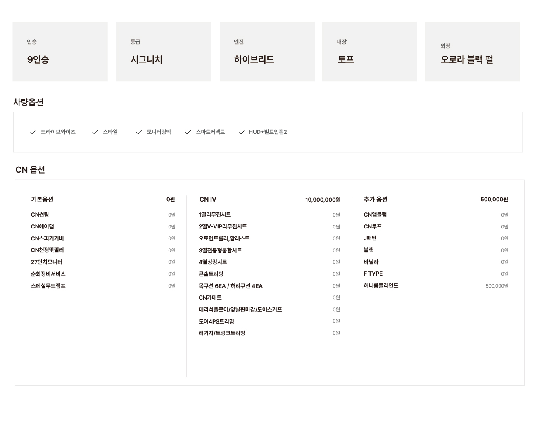
Task: Click the 대리석플로어/앞발판마감/도어스커프 item
Action: (240, 309)
